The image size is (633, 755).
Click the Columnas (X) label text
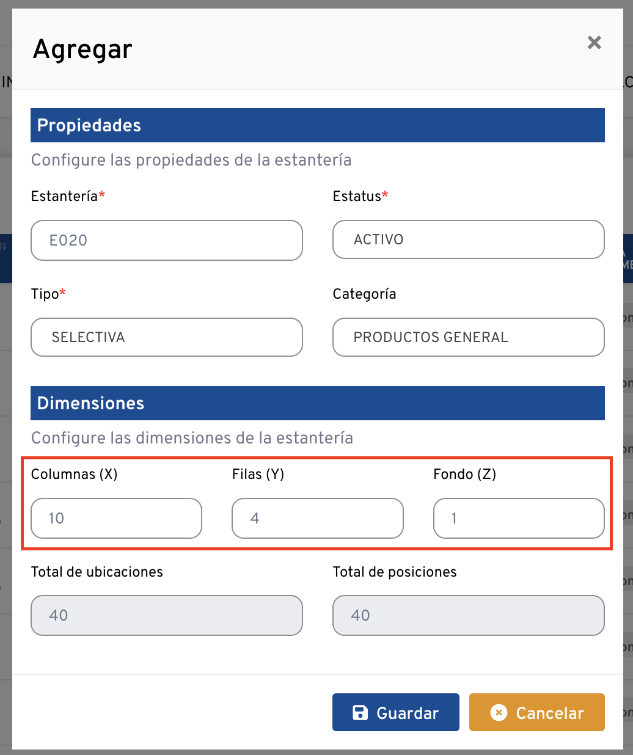[74, 474]
